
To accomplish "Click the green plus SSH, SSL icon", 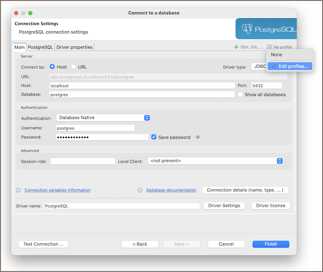I will pyautogui.click(x=236, y=47).
